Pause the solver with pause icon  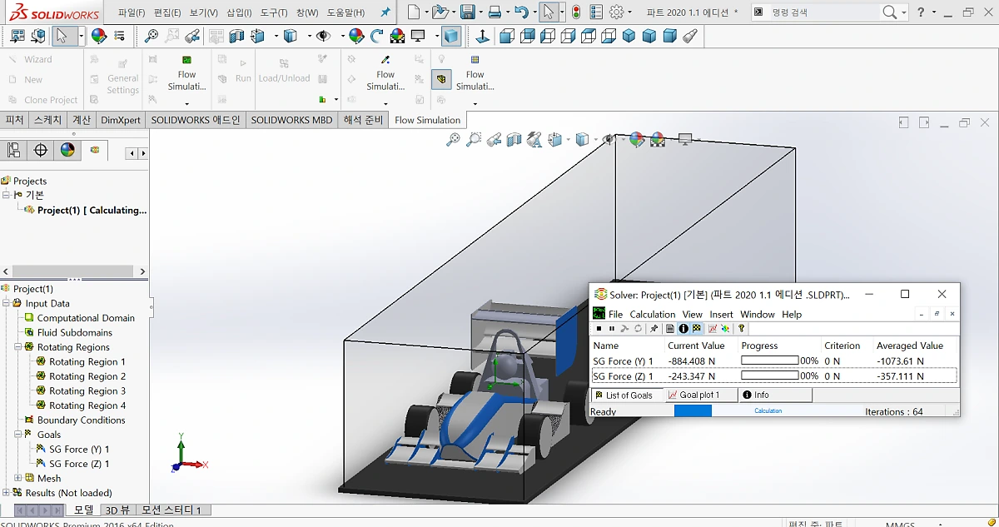click(612, 329)
